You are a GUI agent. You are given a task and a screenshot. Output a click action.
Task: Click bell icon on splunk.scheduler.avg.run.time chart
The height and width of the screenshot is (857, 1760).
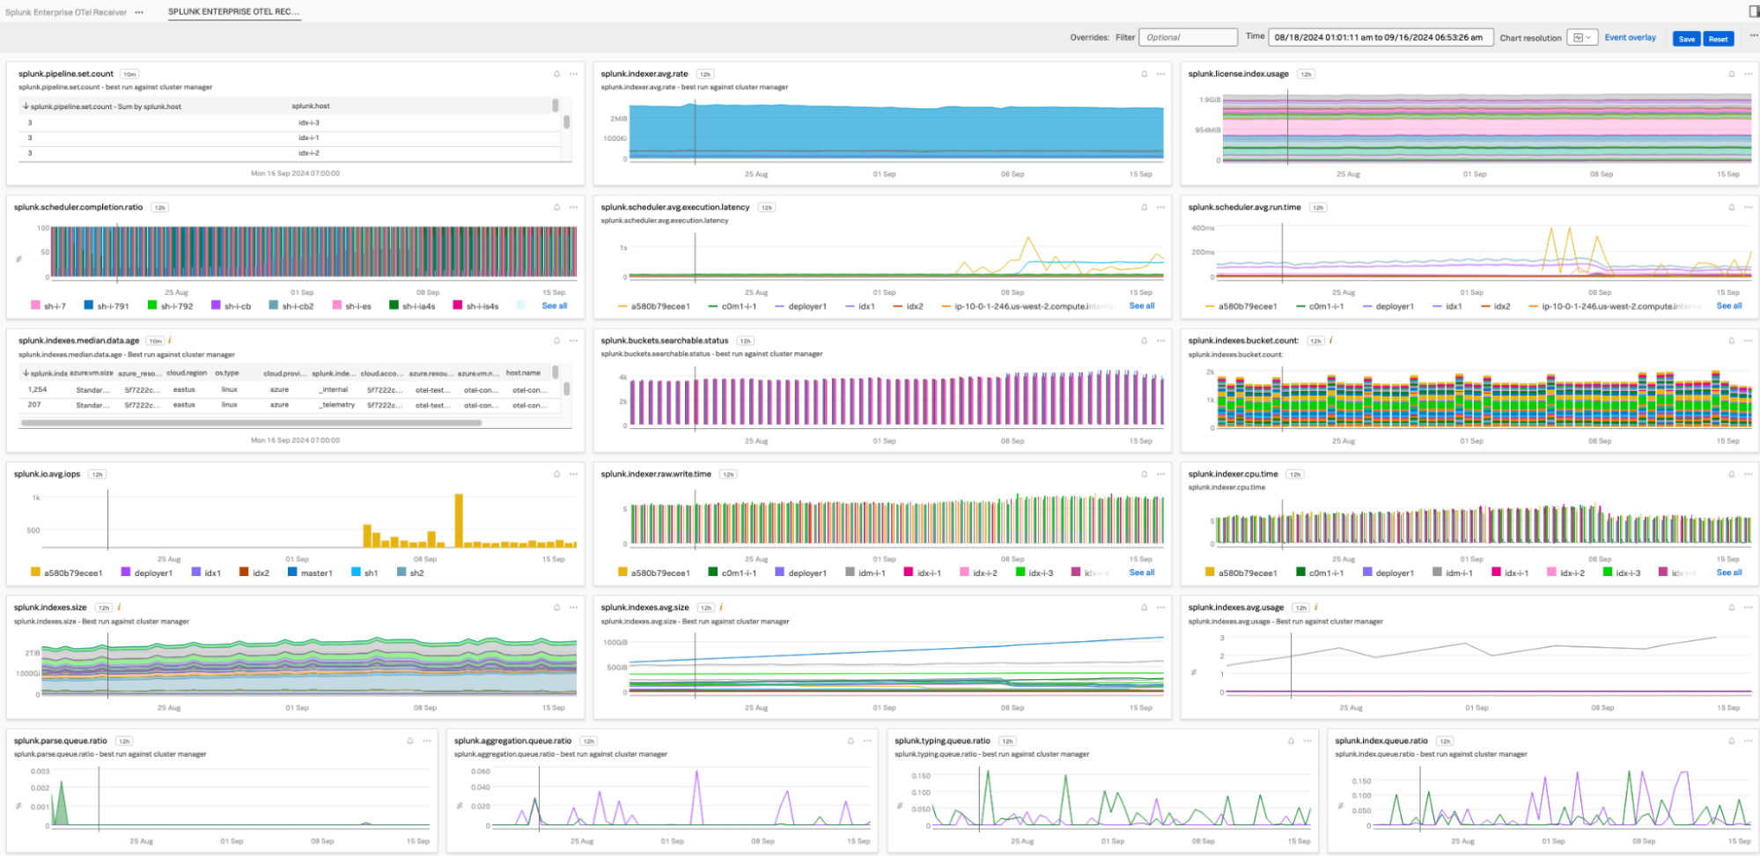[1731, 208]
